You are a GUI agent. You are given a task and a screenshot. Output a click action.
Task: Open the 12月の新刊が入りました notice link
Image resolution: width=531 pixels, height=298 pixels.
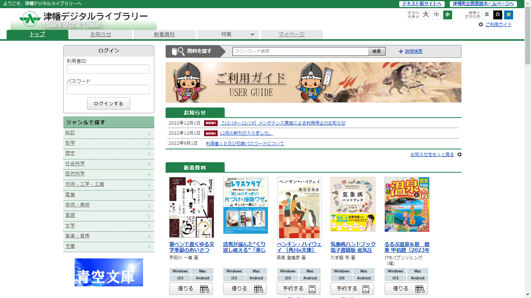tap(246, 133)
